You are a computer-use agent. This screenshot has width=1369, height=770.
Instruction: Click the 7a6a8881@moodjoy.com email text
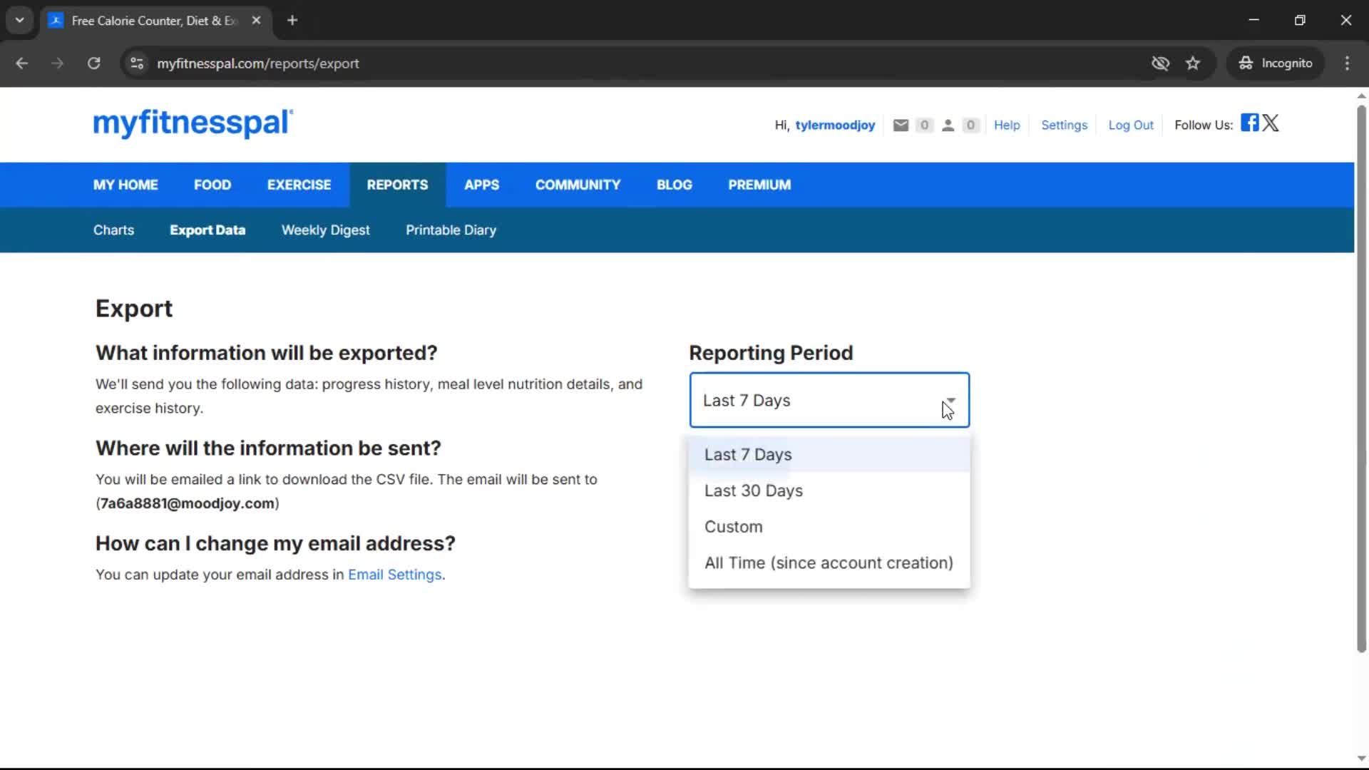[188, 503]
